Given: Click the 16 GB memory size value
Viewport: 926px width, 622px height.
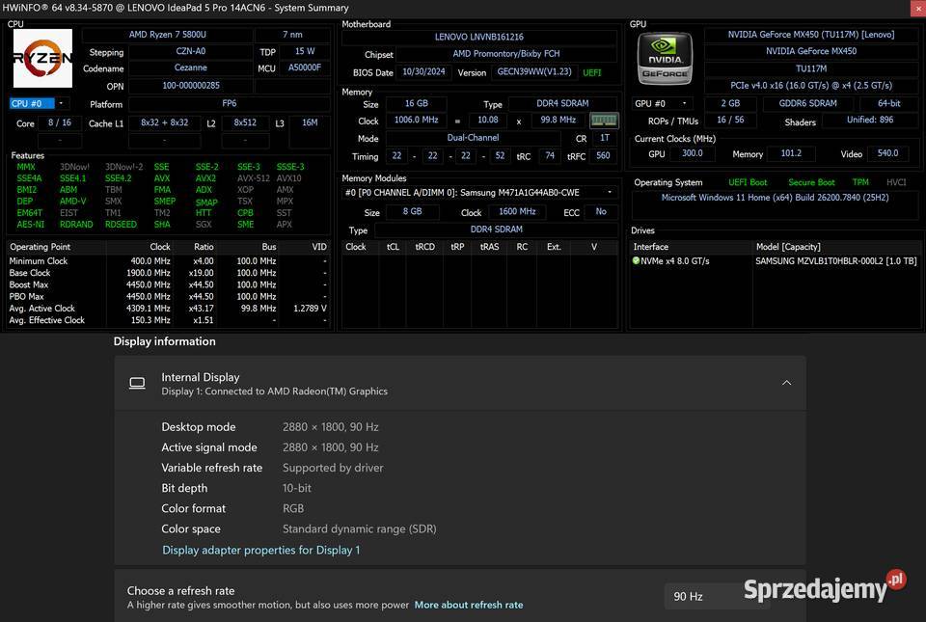Looking at the screenshot, I should point(417,103).
